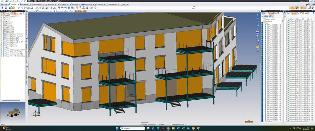
Task: Click the redo arrow in quick access toolbar
Action: pos(18,1)
